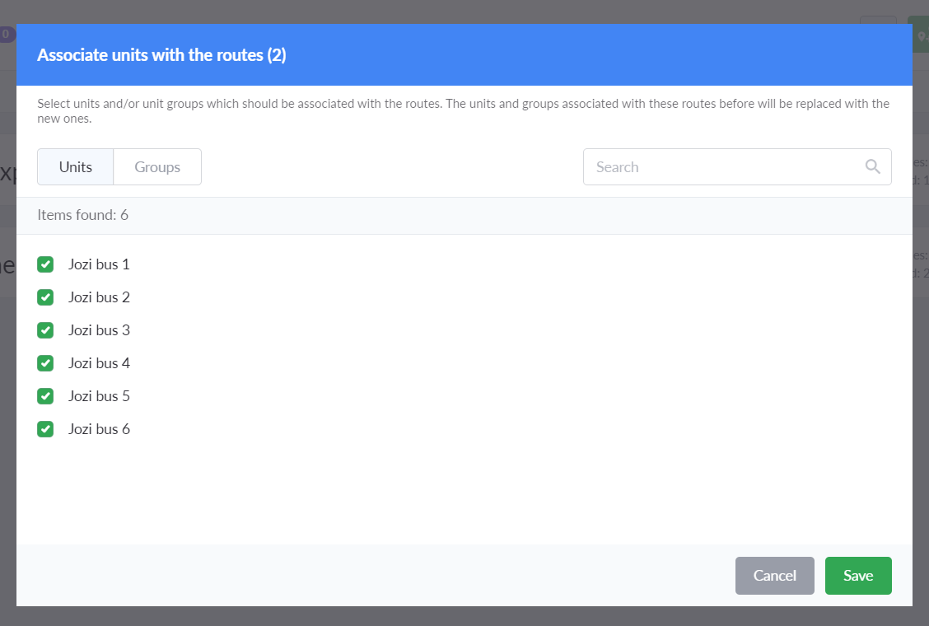Select the Units tab

(76, 167)
